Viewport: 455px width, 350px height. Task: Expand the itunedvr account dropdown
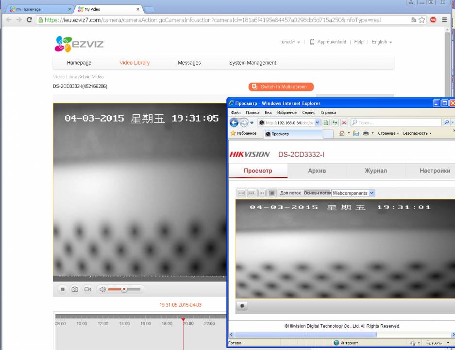coord(289,42)
